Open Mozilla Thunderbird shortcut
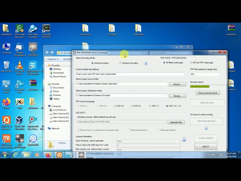The image size is (241, 181). (x=20, y=49)
